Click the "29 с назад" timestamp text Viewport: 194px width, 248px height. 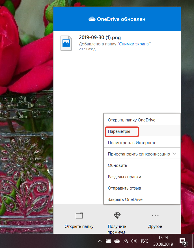click(87, 49)
